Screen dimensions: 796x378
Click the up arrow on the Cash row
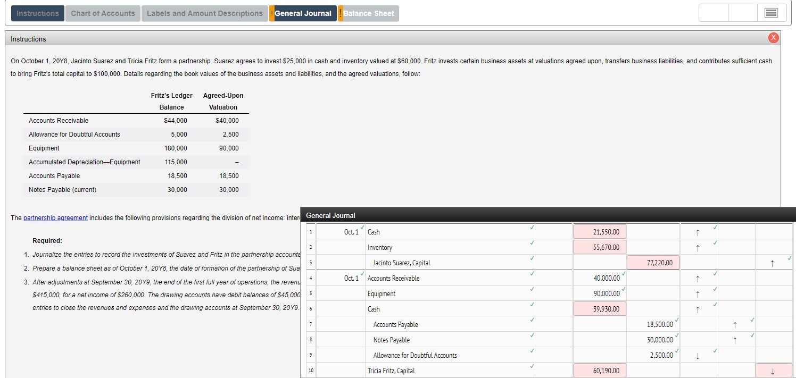click(x=699, y=232)
